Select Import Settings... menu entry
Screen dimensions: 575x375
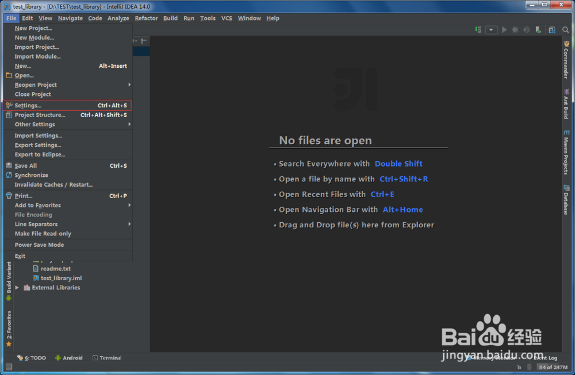(68, 136)
